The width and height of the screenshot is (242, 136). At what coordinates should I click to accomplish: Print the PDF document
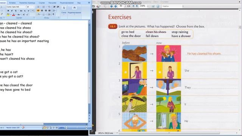93,6
